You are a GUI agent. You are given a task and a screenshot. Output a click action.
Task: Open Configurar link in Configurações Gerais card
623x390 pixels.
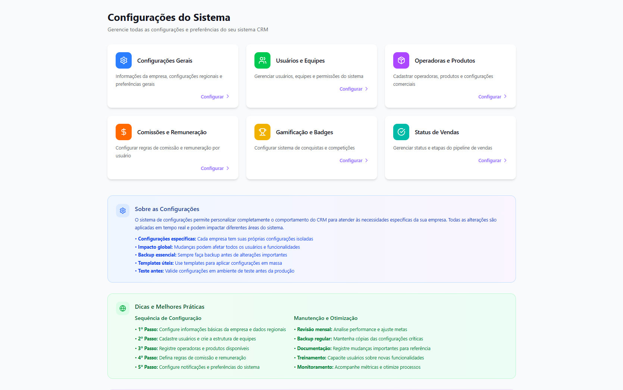[x=212, y=97]
